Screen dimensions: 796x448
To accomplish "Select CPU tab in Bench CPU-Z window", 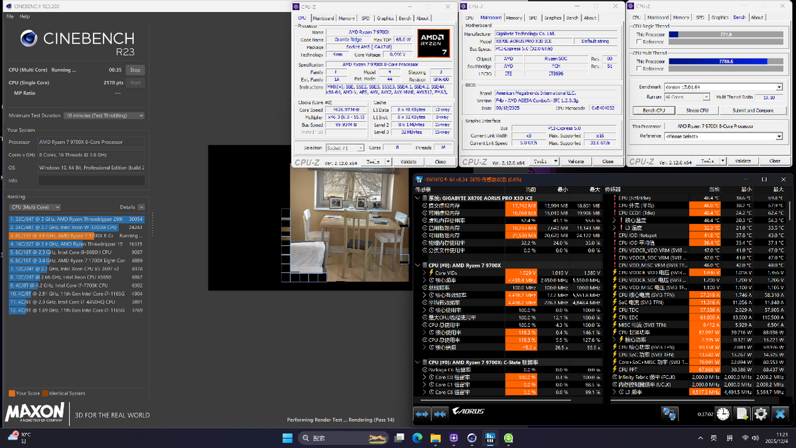I will pyautogui.click(x=637, y=17).
